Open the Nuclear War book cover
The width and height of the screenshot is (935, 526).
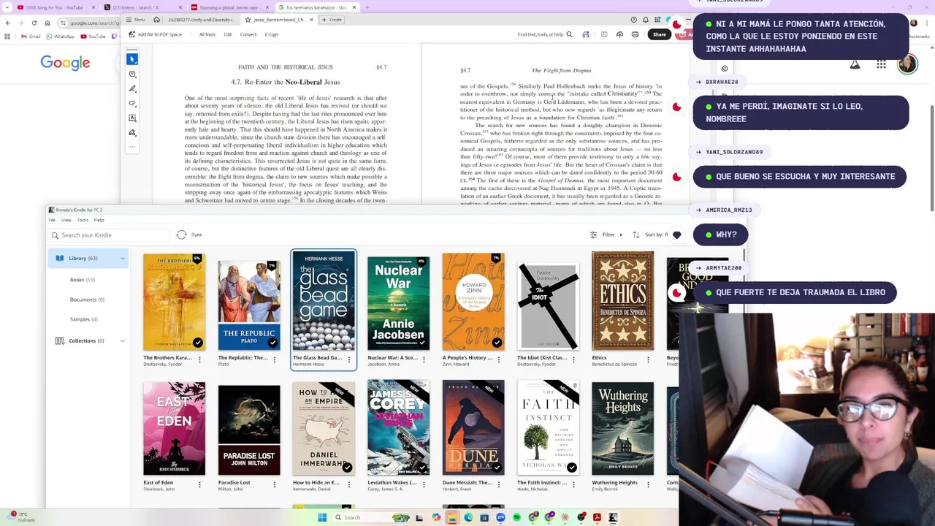pos(398,304)
